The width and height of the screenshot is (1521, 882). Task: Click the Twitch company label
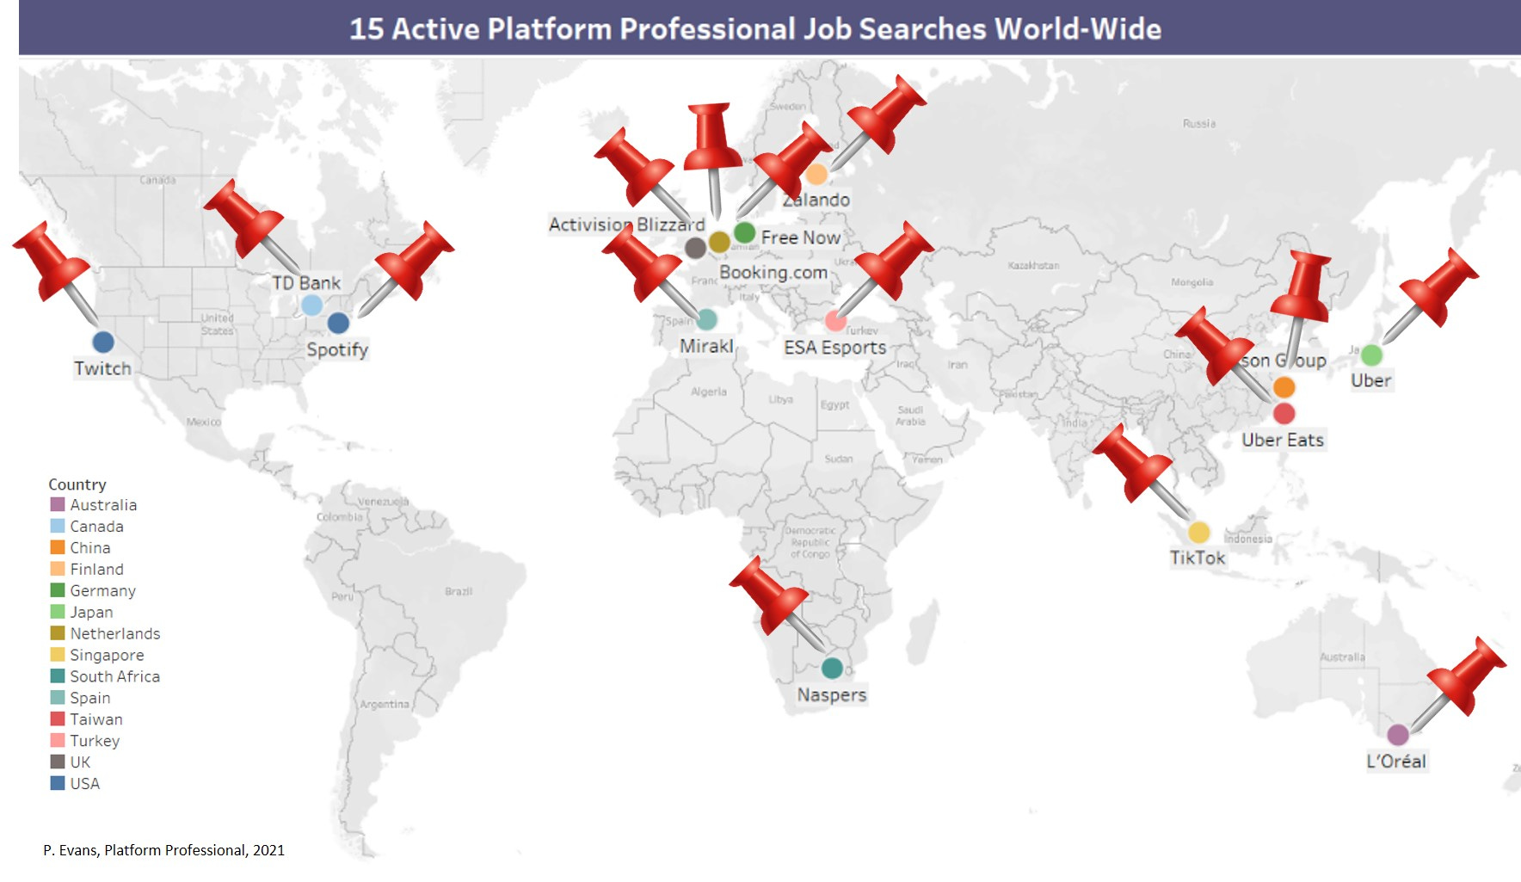[102, 368]
